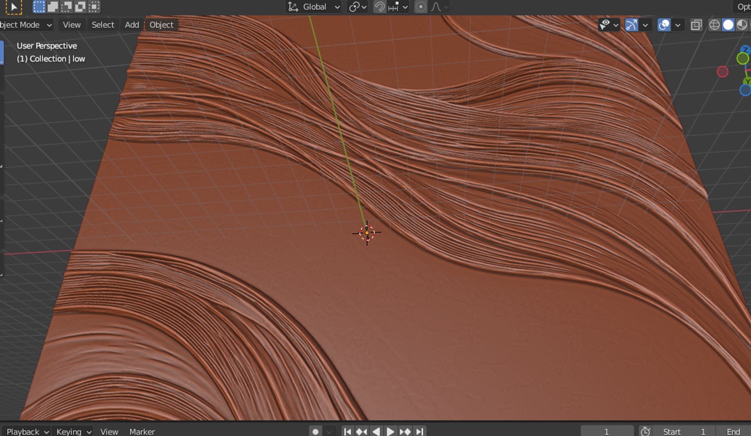Switch to Wireframe viewport shading
Viewport: 751px width, 436px height.
click(x=714, y=25)
